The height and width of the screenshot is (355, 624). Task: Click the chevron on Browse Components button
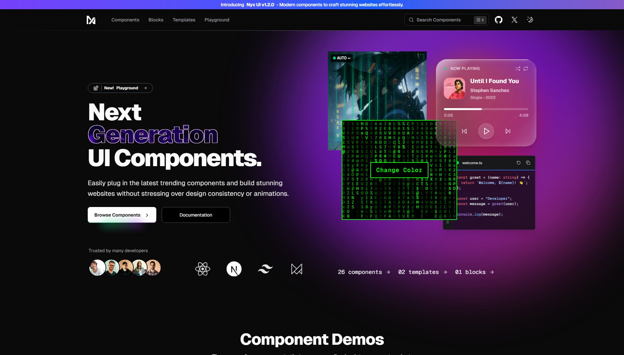coord(147,215)
